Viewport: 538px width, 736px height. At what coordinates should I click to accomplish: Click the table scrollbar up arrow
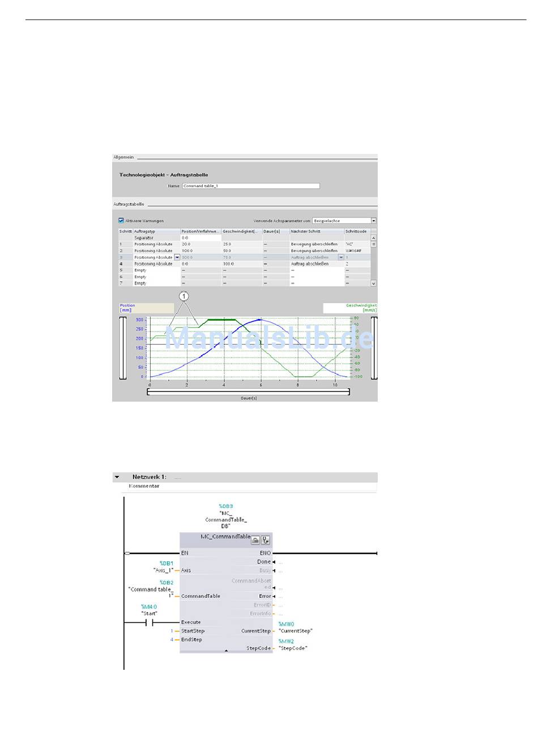point(373,238)
